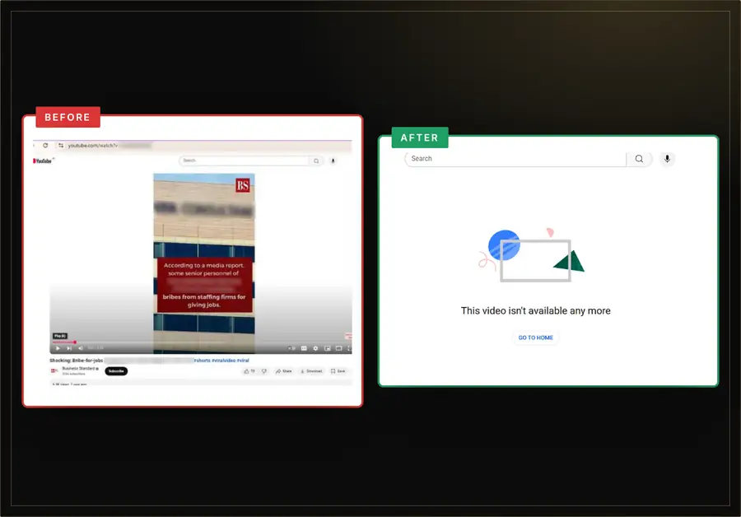741x517 pixels.
Task: Click the GO TO HOME button
Action: [x=535, y=338]
